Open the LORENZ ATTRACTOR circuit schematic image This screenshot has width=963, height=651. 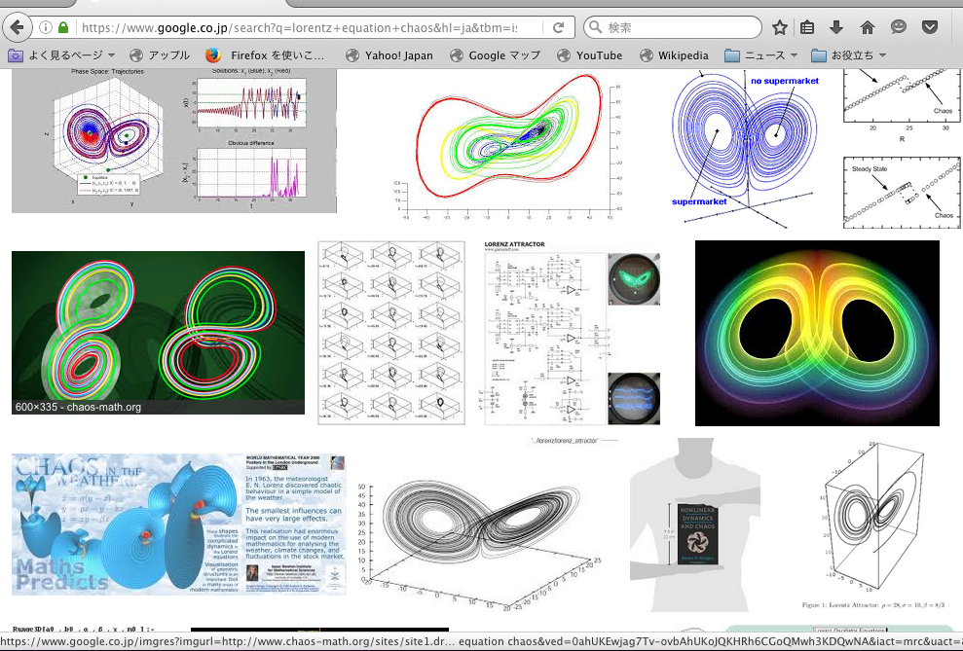(x=572, y=333)
